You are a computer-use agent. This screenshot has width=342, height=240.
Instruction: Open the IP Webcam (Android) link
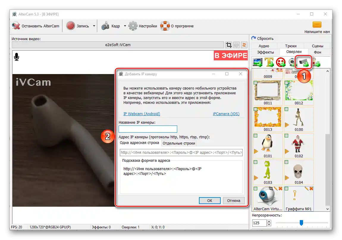[142, 114]
